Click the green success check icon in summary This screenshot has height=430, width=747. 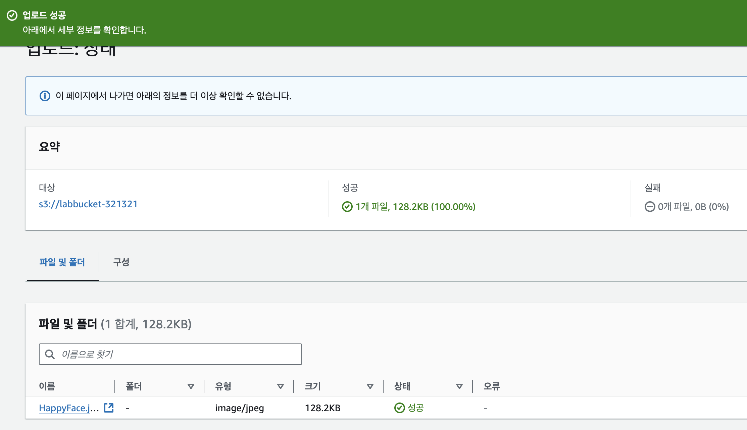click(x=347, y=207)
